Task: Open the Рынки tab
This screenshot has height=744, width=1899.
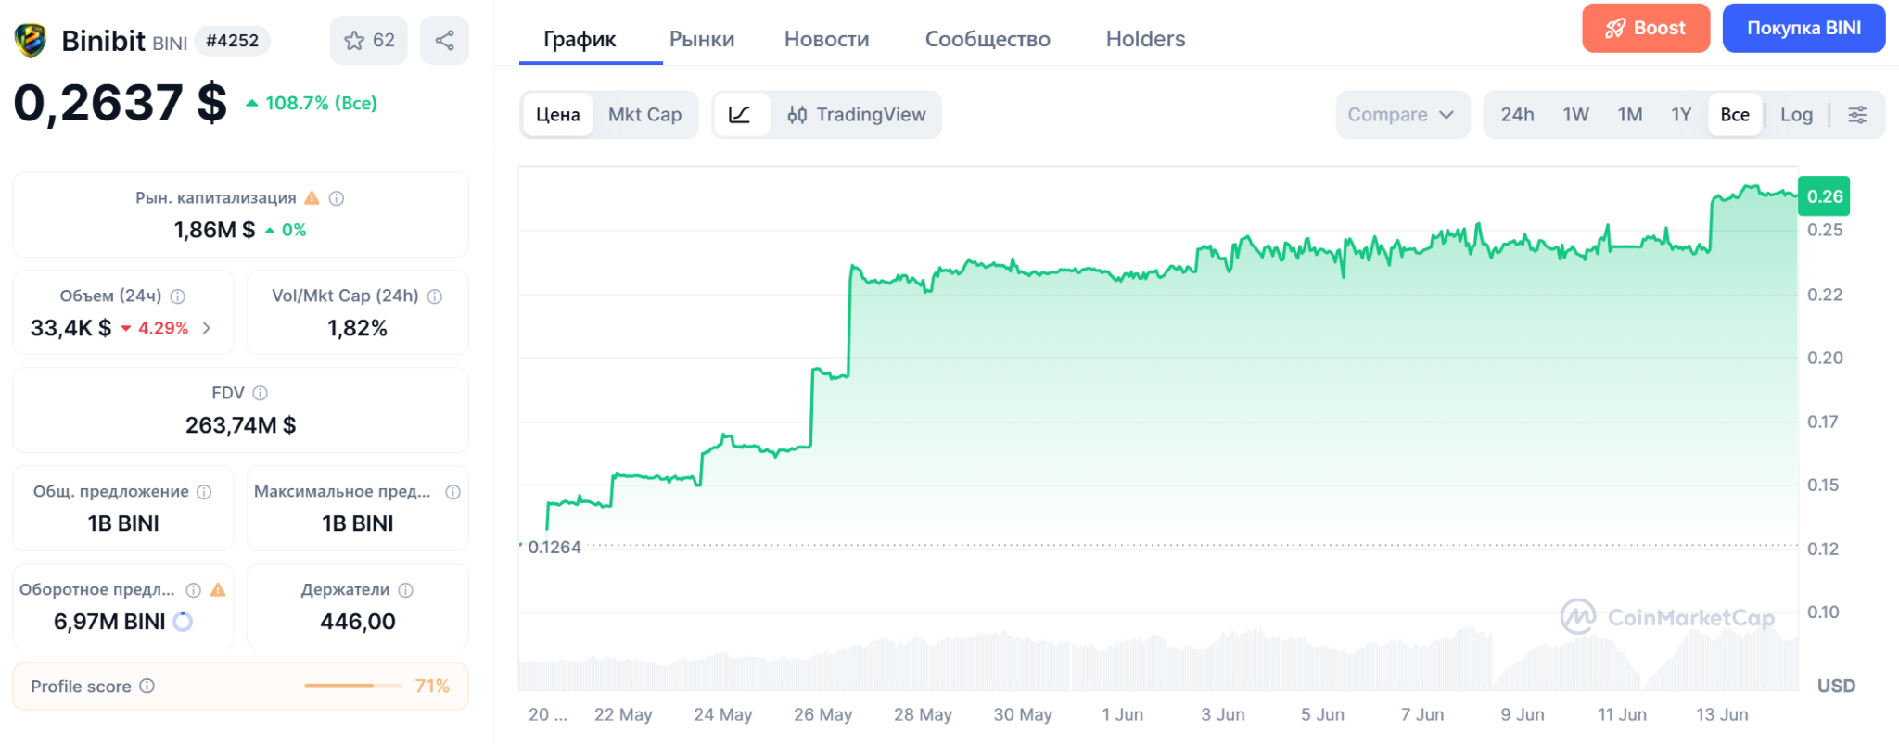Action: (702, 39)
